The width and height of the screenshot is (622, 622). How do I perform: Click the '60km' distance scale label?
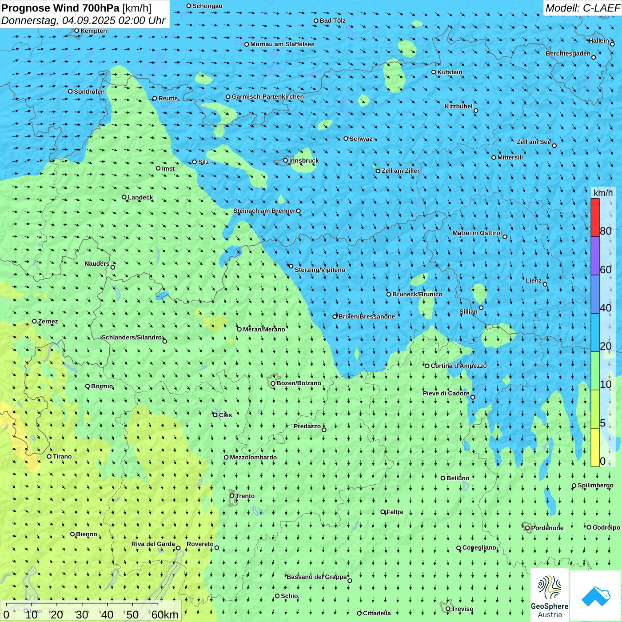click(x=165, y=614)
